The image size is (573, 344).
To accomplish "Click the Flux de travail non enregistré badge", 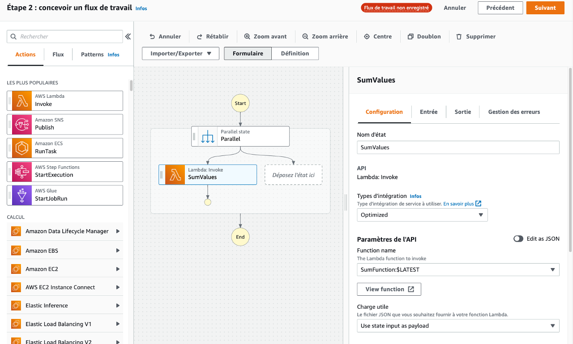I will [x=397, y=8].
